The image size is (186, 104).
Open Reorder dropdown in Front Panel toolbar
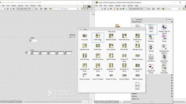(51, 9)
